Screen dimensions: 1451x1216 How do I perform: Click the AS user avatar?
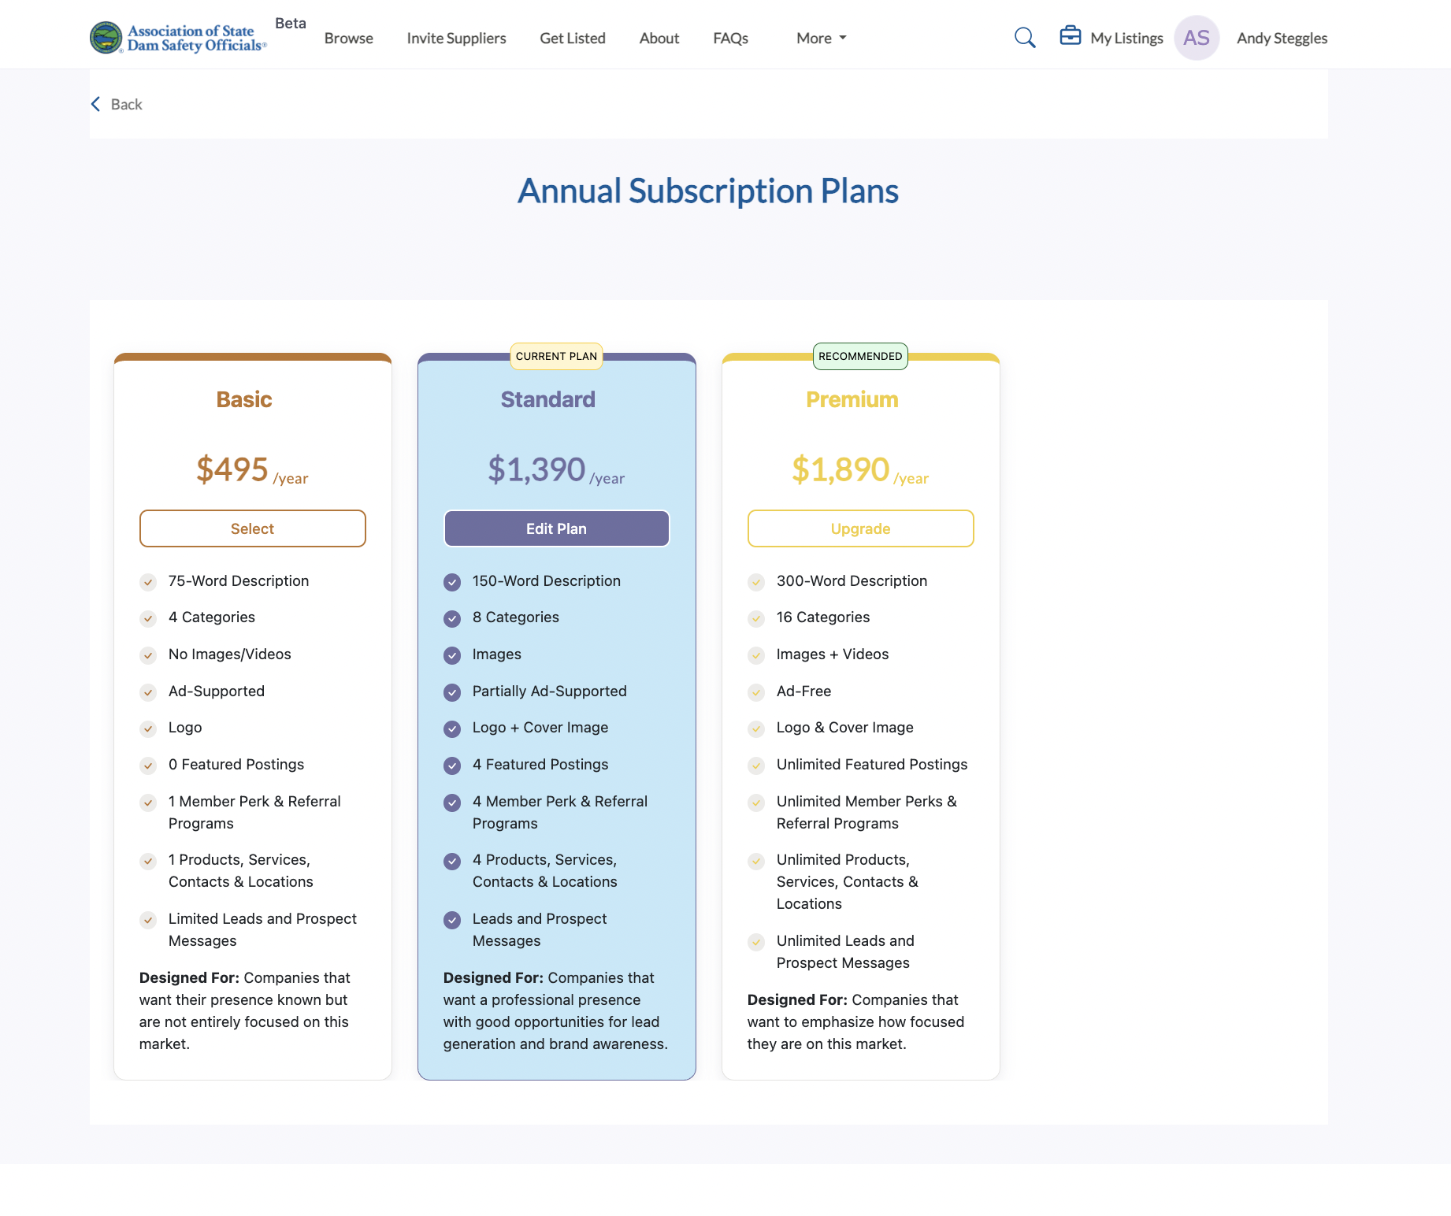pyautogui.click(x=1196, y=38)
